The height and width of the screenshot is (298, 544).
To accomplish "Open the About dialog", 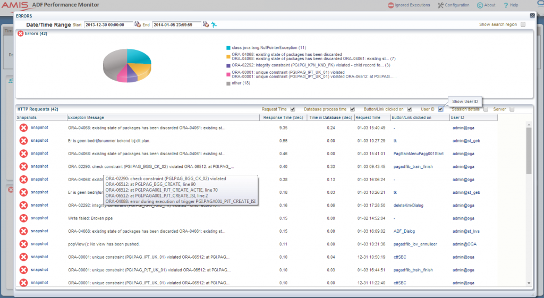I will point(487,5).
